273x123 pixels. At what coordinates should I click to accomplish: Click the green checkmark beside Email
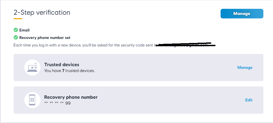pyautogui.click(x=16, y=30)
